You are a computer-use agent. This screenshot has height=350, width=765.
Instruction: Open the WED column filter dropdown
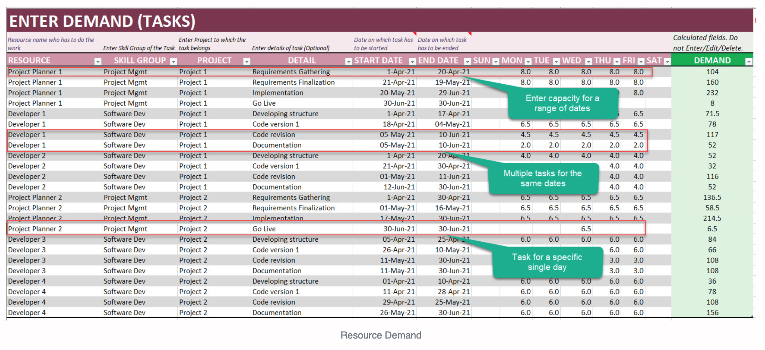pos(588,61)
